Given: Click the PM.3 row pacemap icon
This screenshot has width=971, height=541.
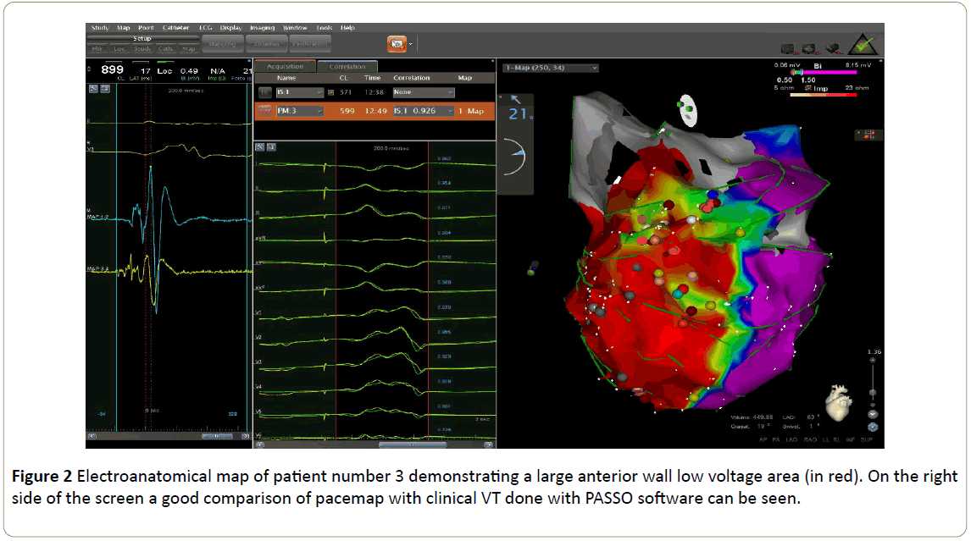Looking at the screenshot, I should pyautogui.click(x=264, y=111).
